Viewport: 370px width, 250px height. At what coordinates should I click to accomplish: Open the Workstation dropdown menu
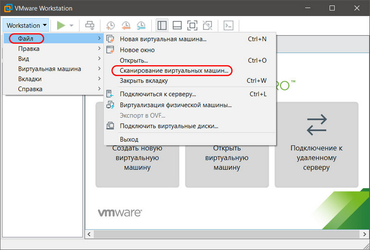(x=26, y=25)
